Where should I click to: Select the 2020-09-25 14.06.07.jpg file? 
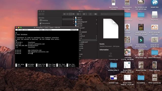click(155, 40)
